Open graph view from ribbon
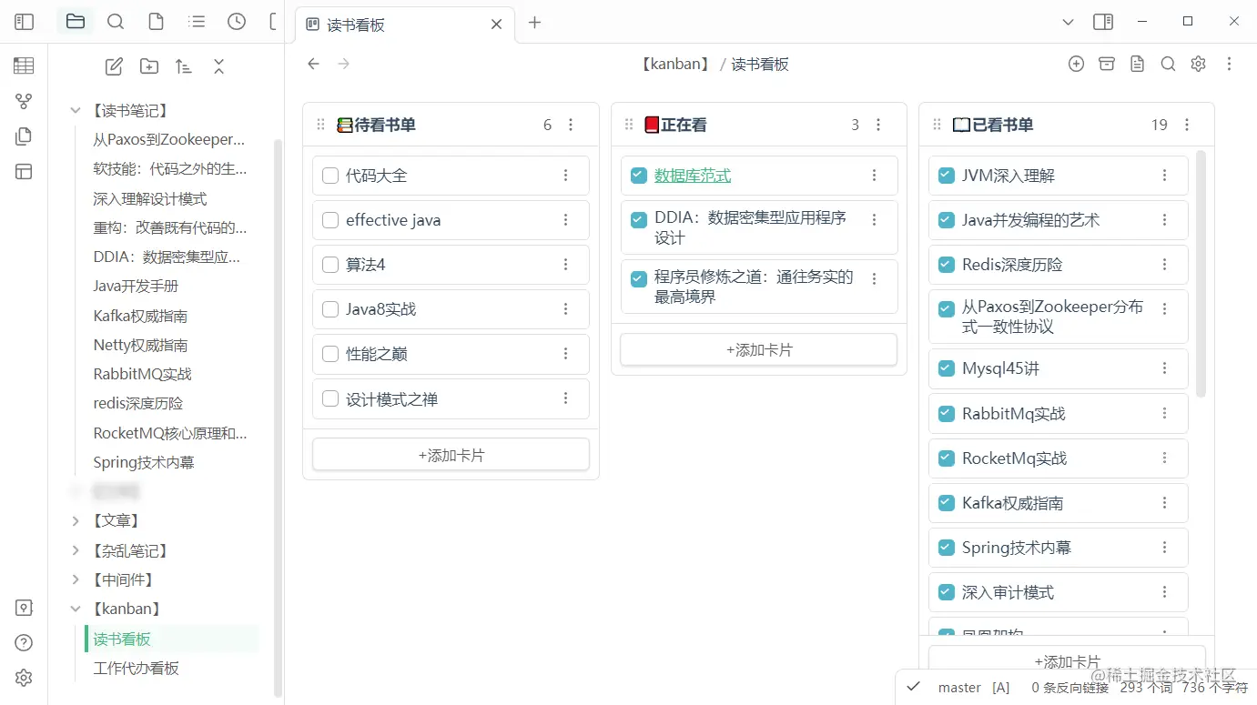The height and width of the screenshot is (705, 1257). pos(24,101)
